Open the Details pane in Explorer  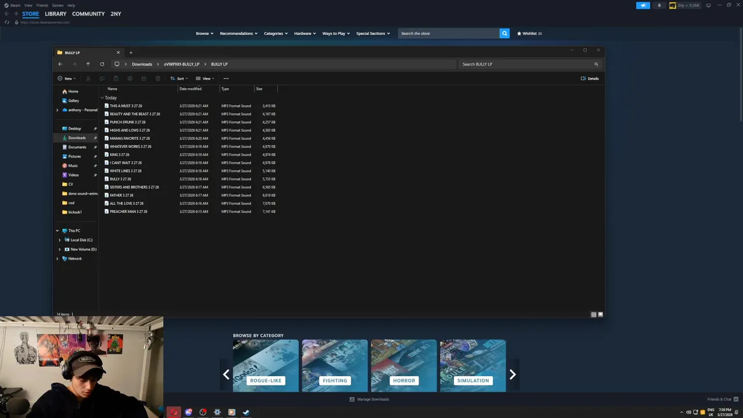pyautogui.click(x=590, y=78)
